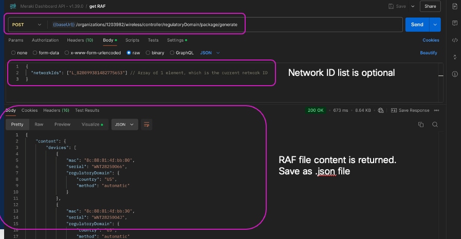Click the HTTP request type icon
This screenshot has height=239, width=461.
tap(13, 6)
